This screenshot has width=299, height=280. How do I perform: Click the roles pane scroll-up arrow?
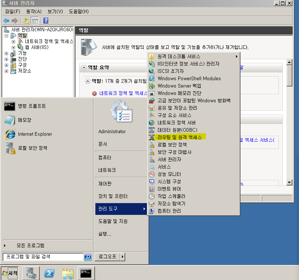click(x=289, y=62)
